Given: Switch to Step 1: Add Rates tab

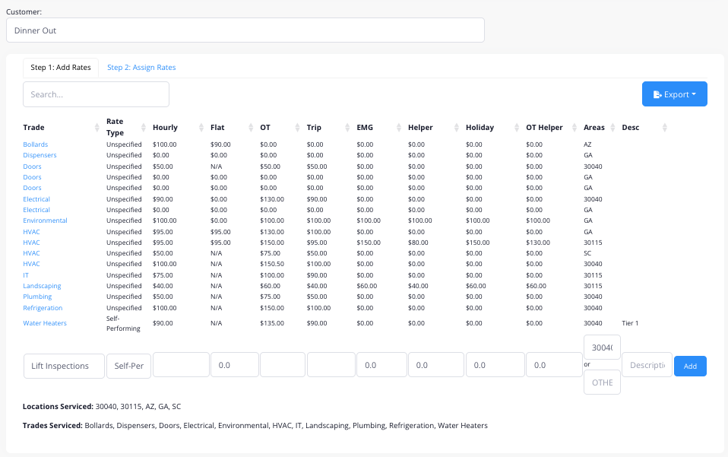Looking at the screenshot, I should [61, 68].
